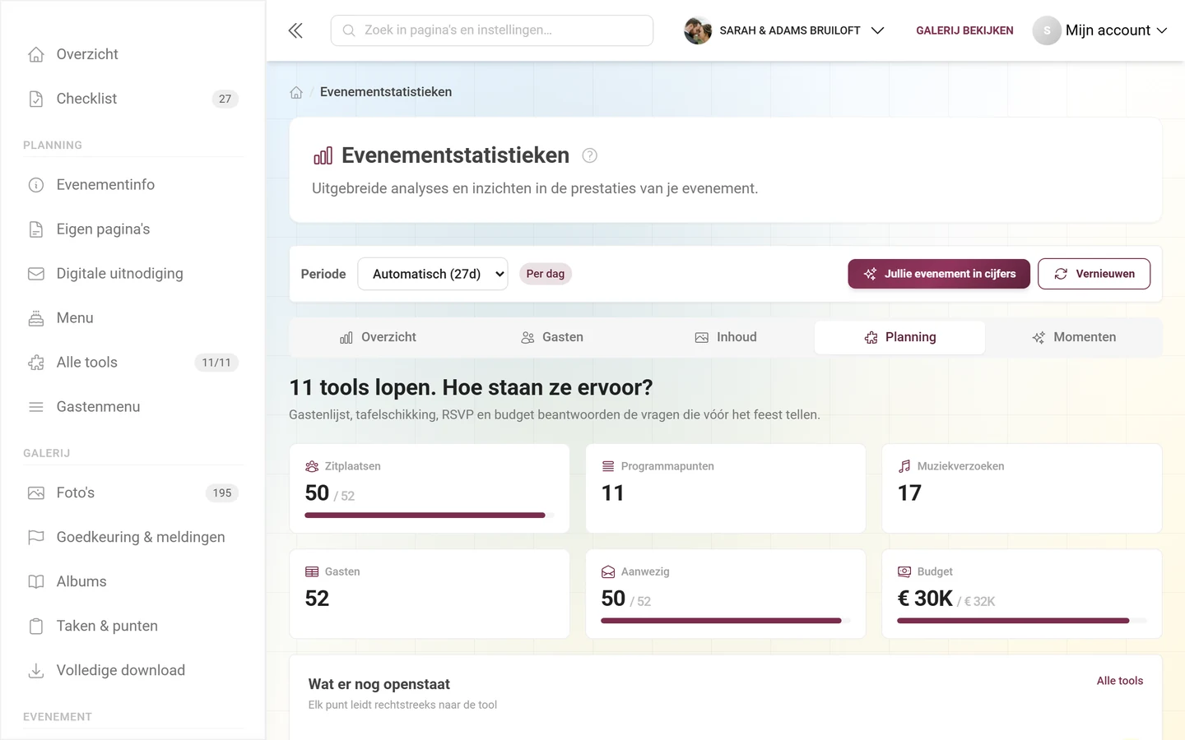Open Mijn account dropdown menu
The height and width of the screenshot is (740, 1185).
[1100, 30]
